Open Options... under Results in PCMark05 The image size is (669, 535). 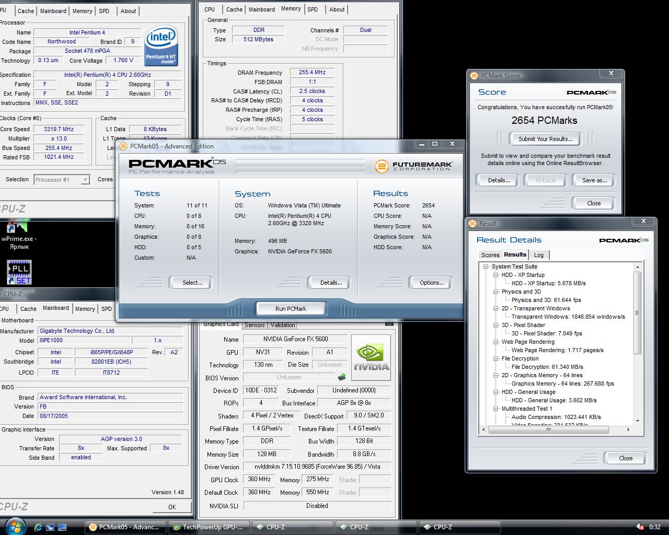432,283
